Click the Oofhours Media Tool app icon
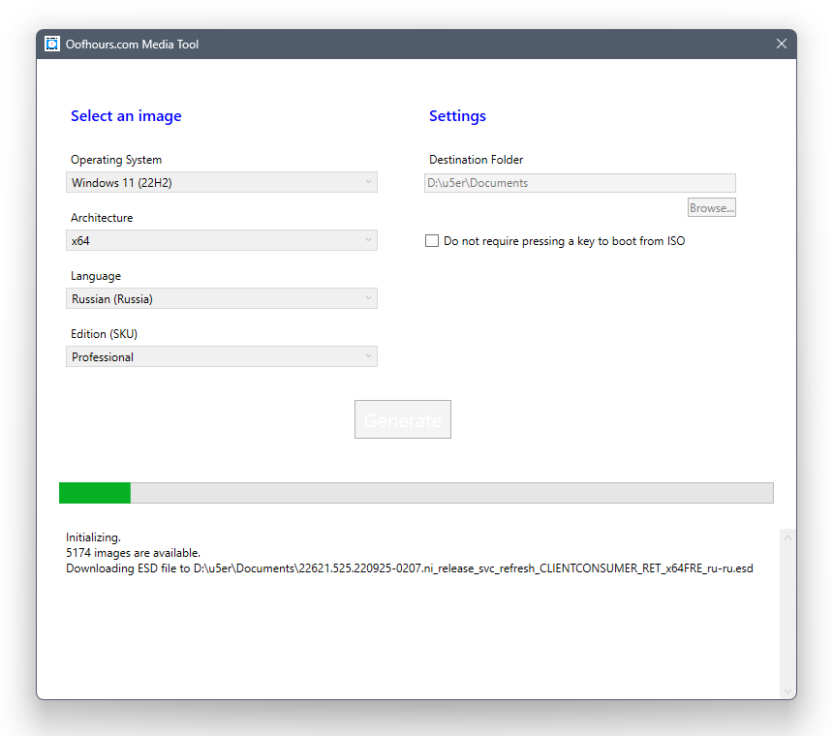 pyautogui.click(x=51, y=45)
